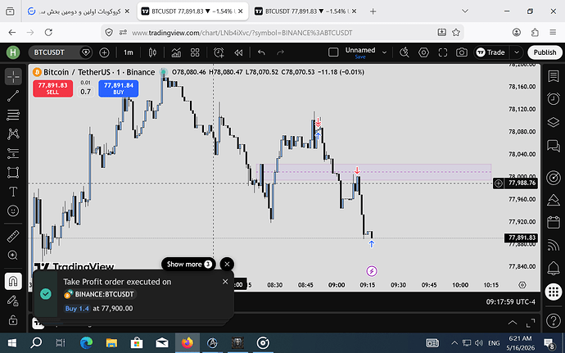Select the trend line drawing tool

(x=13, y=96)
